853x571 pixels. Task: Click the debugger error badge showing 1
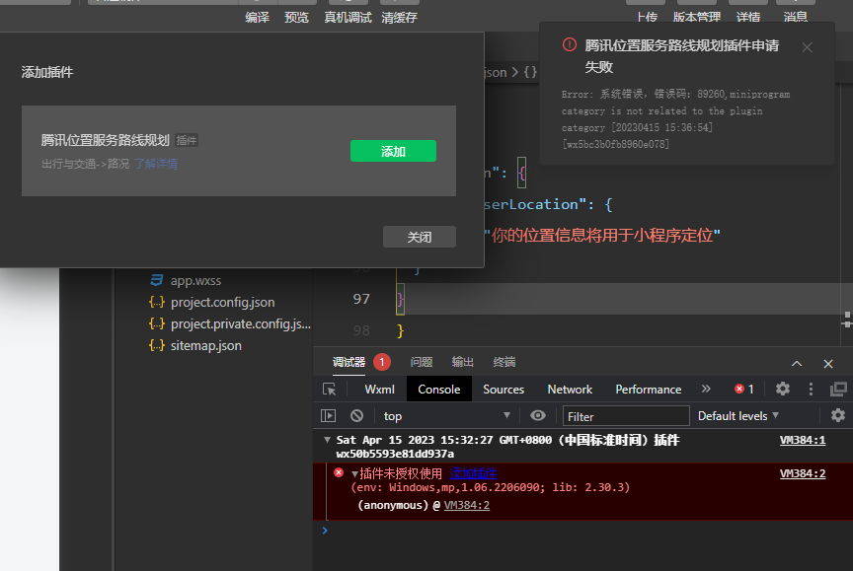(382, 362)
